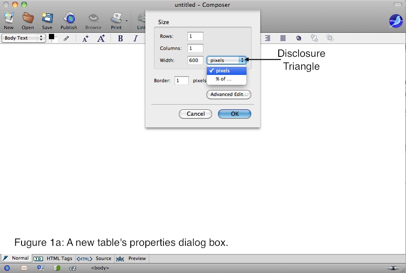Open the Body Text paragraph format dropdown
The image size is (406, 273).
click(24, 38)
